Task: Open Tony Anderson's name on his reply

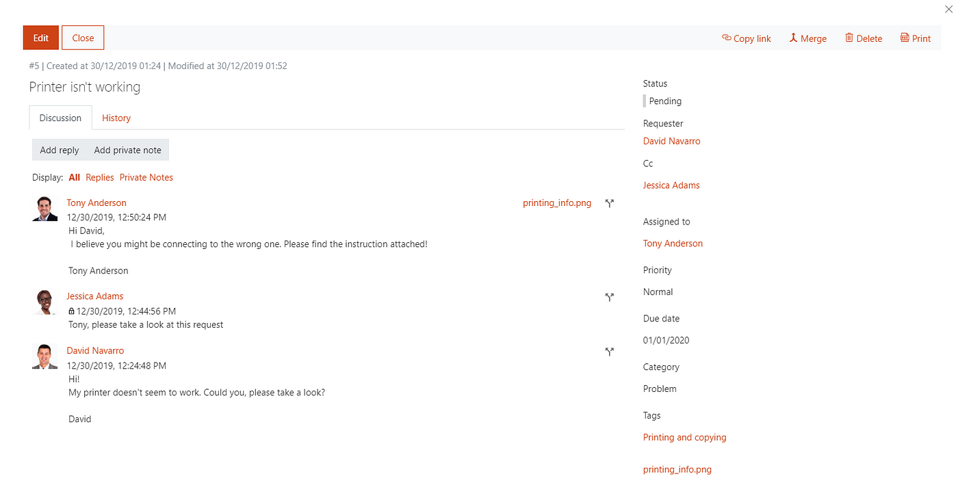Action: pyautogui.click(x=96, y=202)
